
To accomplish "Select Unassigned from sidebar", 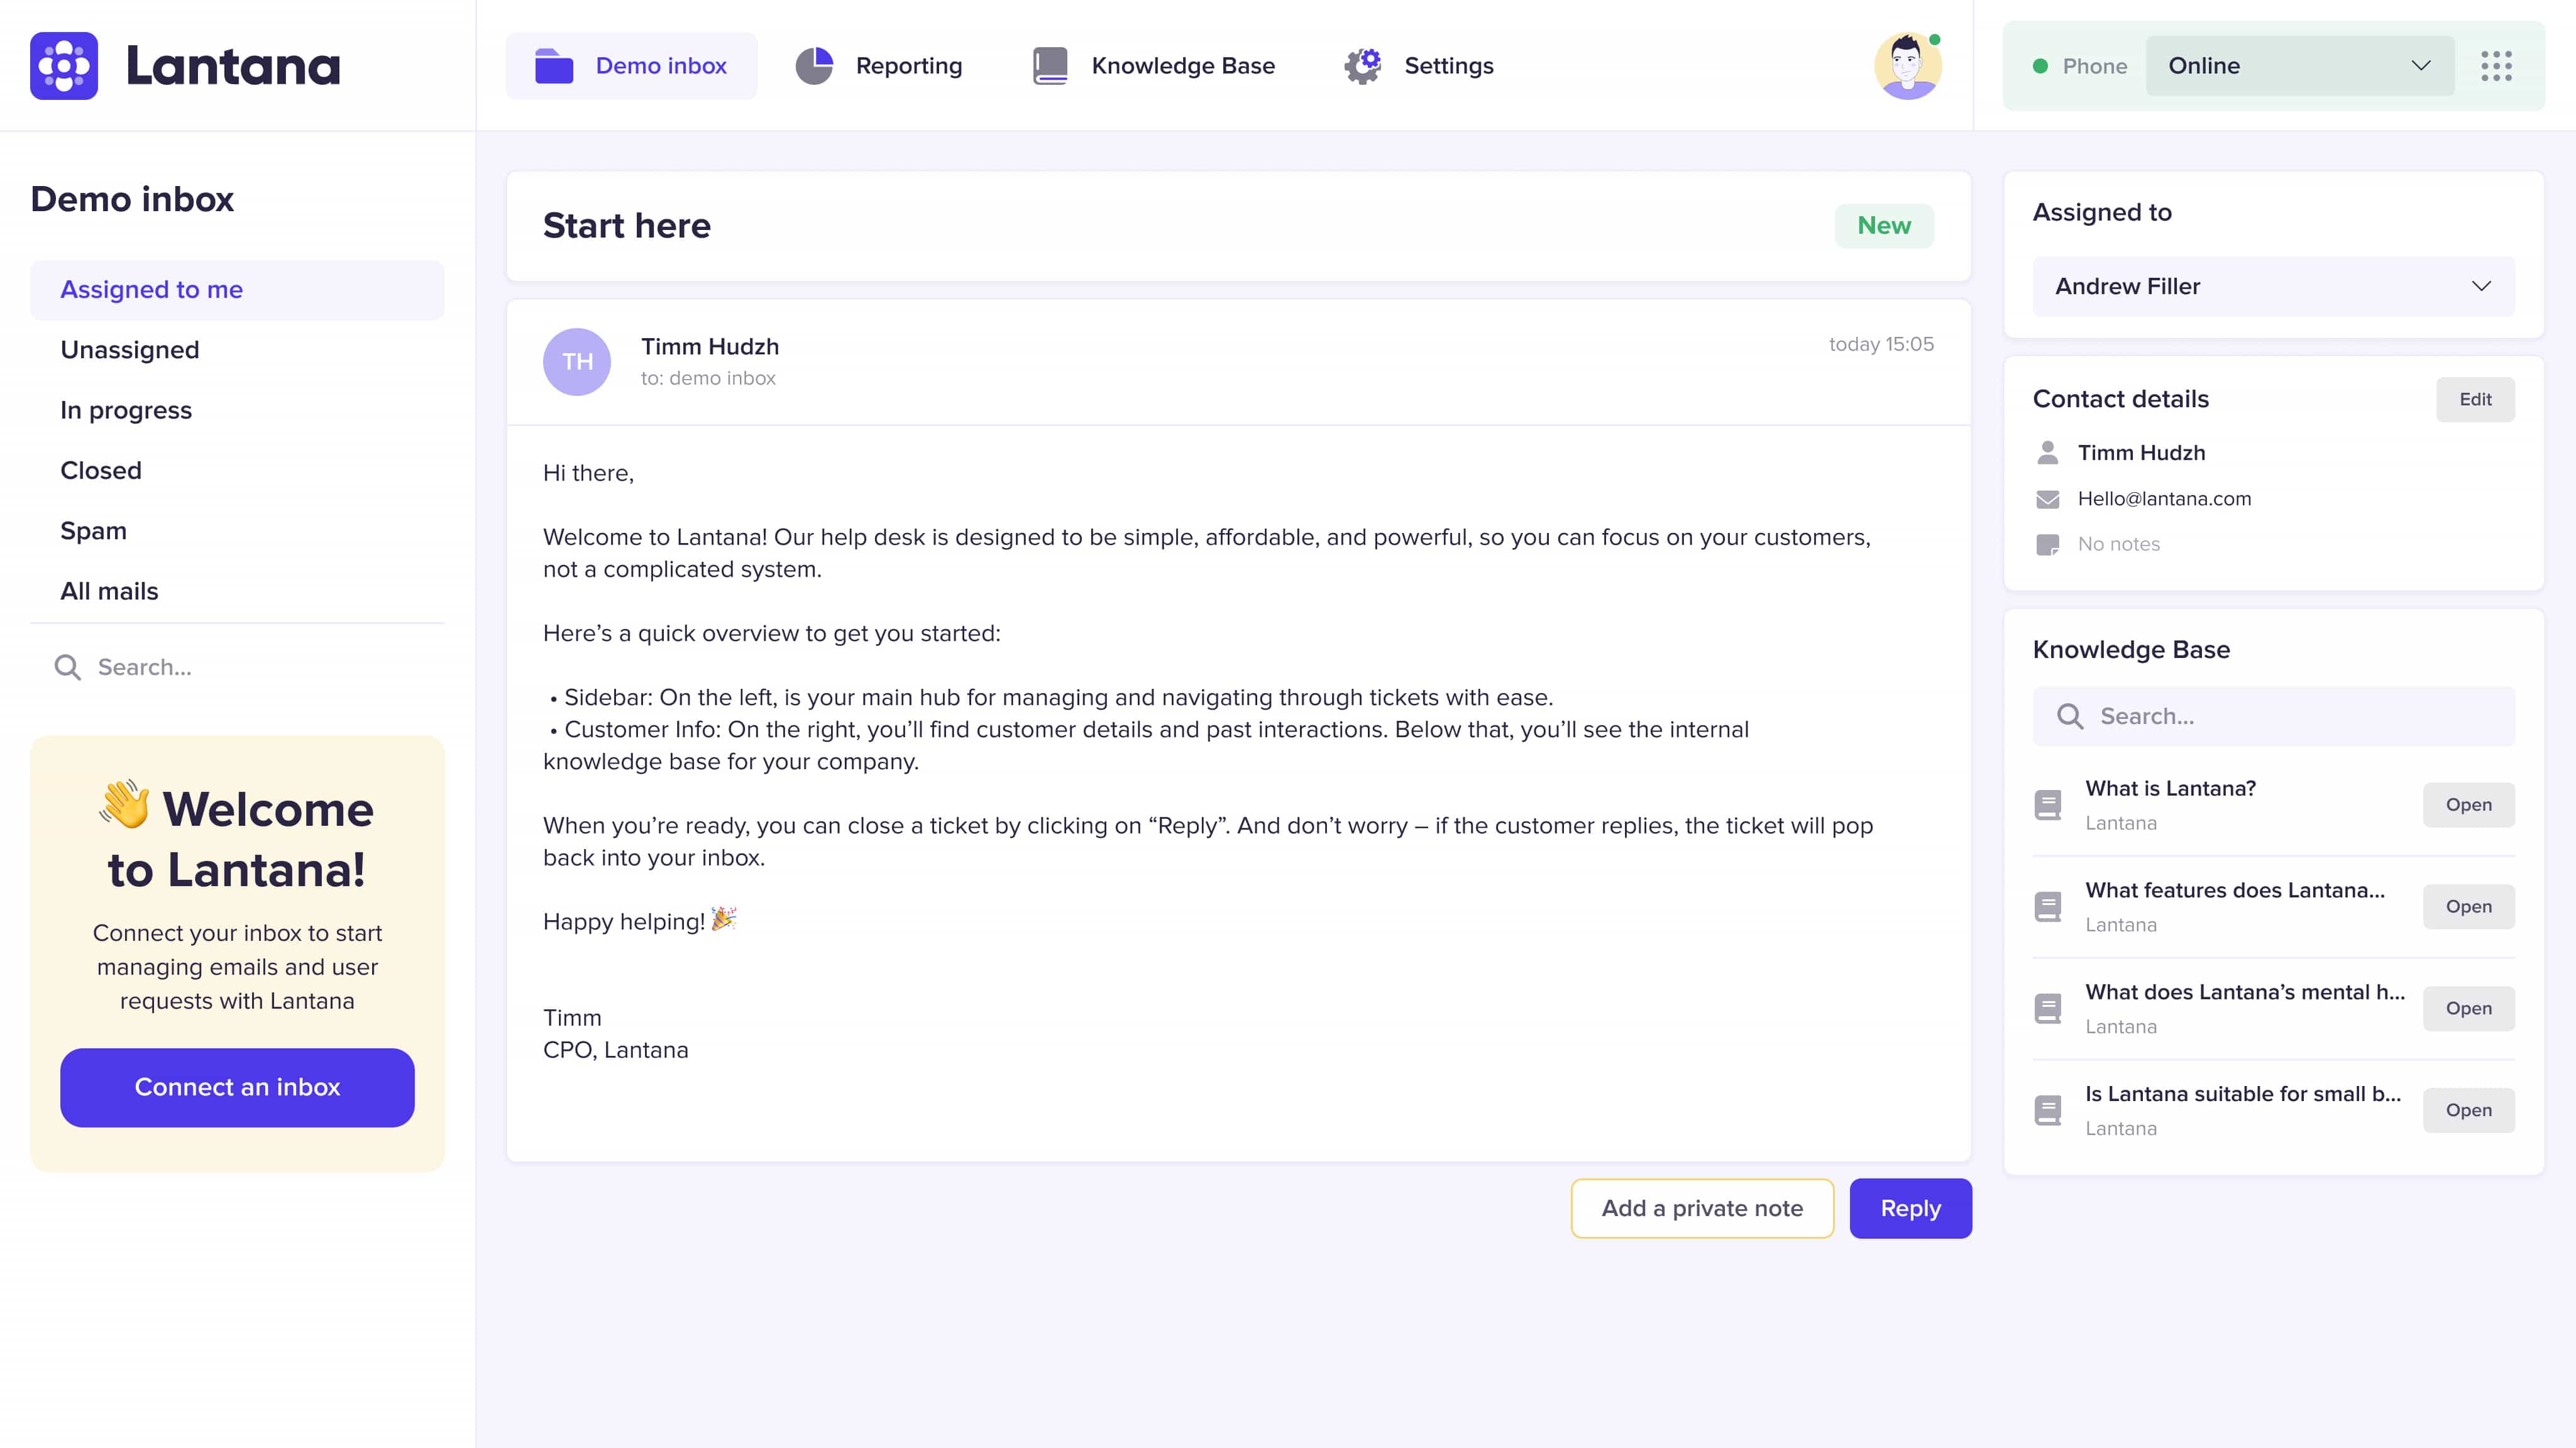I will (129, 348).
